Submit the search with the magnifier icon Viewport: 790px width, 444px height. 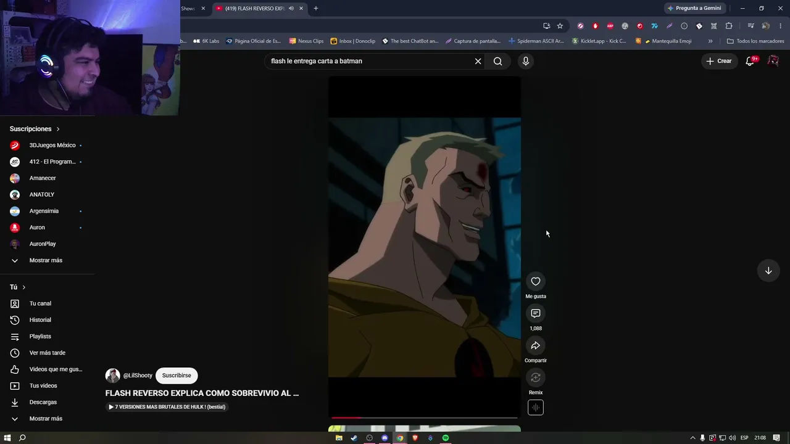498,61
